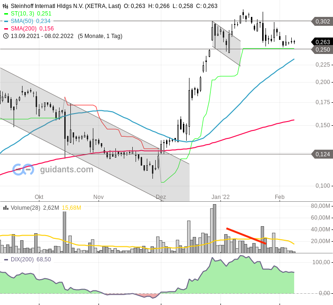Click the volume value 2,62M
This screenshot has width=333, height=305.
(51, 208)
